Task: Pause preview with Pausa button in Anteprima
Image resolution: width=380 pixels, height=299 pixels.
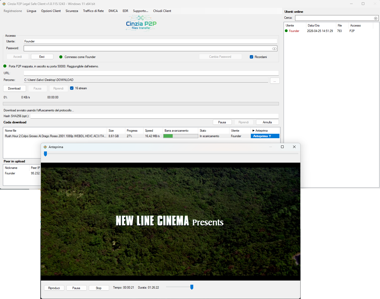Action: (76, 288)
